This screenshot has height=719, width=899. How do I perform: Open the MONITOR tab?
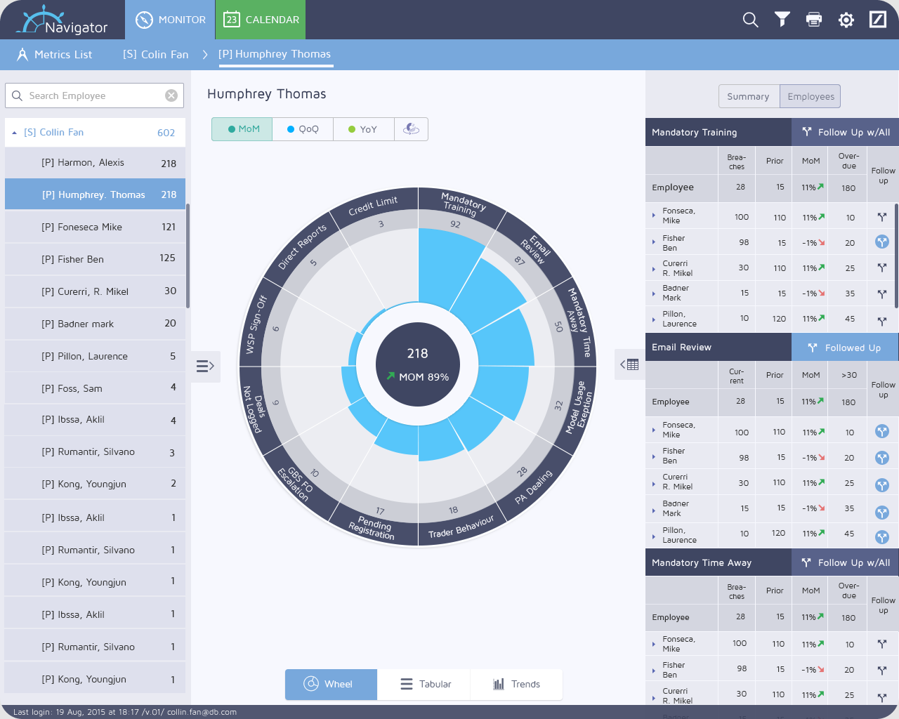point(171,20)
